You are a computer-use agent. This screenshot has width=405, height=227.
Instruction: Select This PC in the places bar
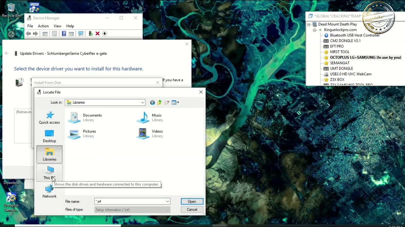(x=49, y=173)
